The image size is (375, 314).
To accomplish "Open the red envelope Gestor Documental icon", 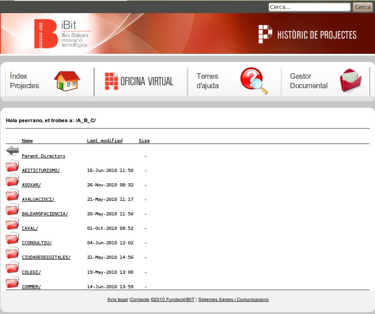I will [351, 80].
